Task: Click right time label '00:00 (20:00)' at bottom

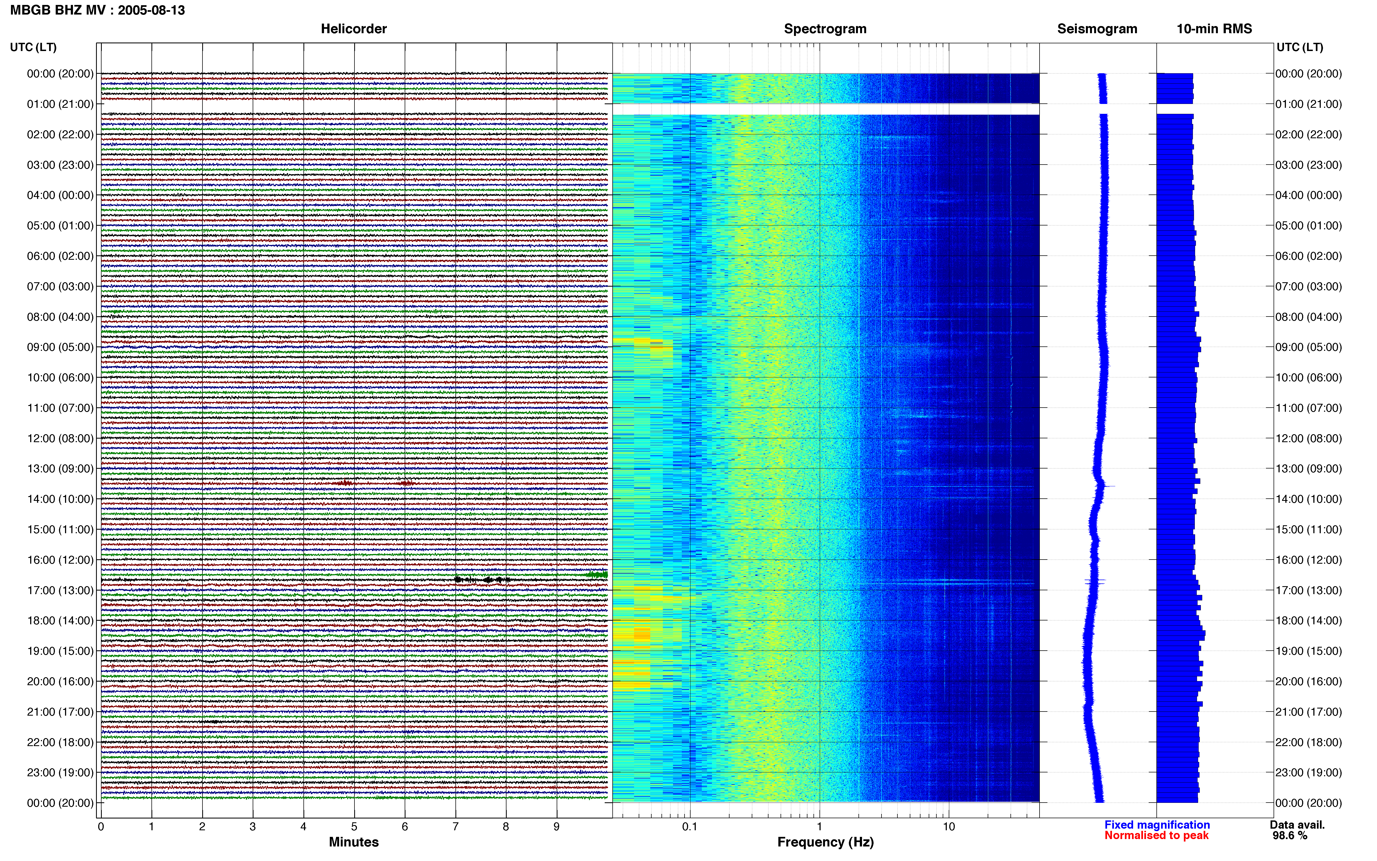Action: pyautogui.click(x=1309, y=803)
